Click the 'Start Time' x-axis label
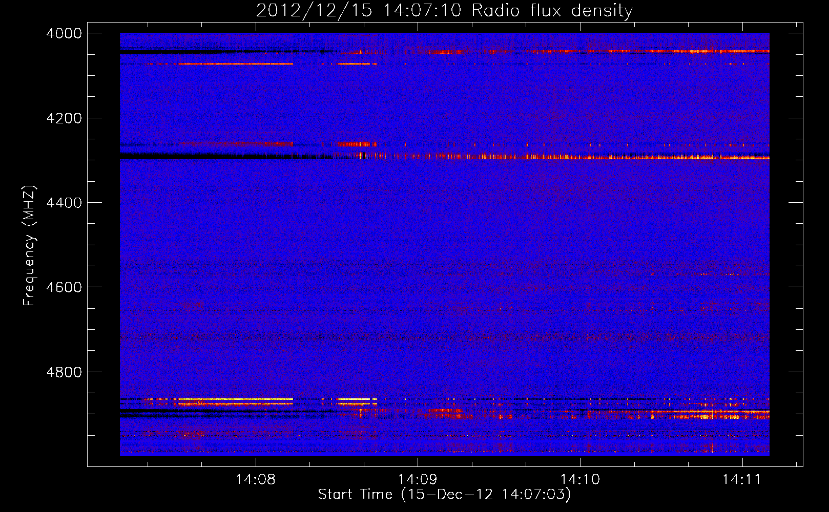The image size is (829, 512). pyautogui.click(x=444, y=495)
